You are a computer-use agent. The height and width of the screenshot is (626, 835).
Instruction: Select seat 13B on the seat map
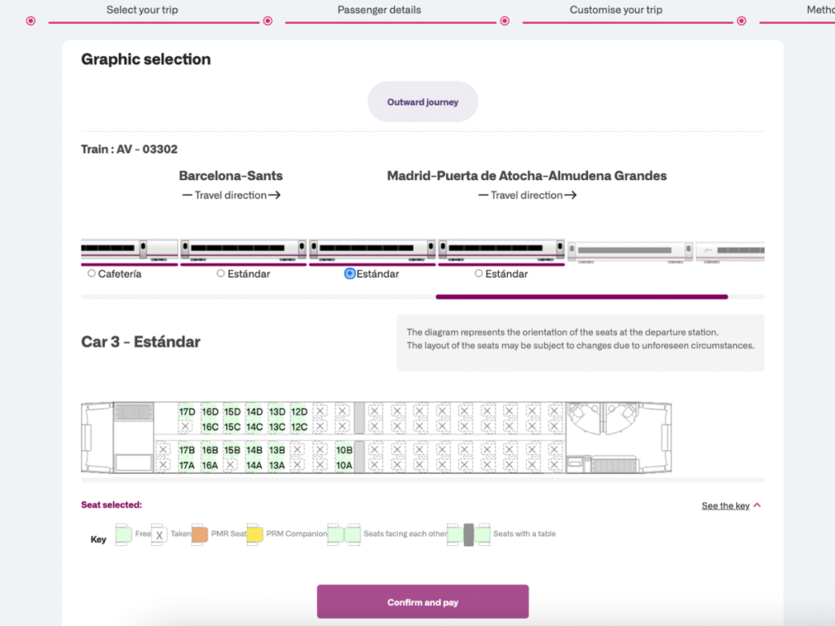click(277, 450)
